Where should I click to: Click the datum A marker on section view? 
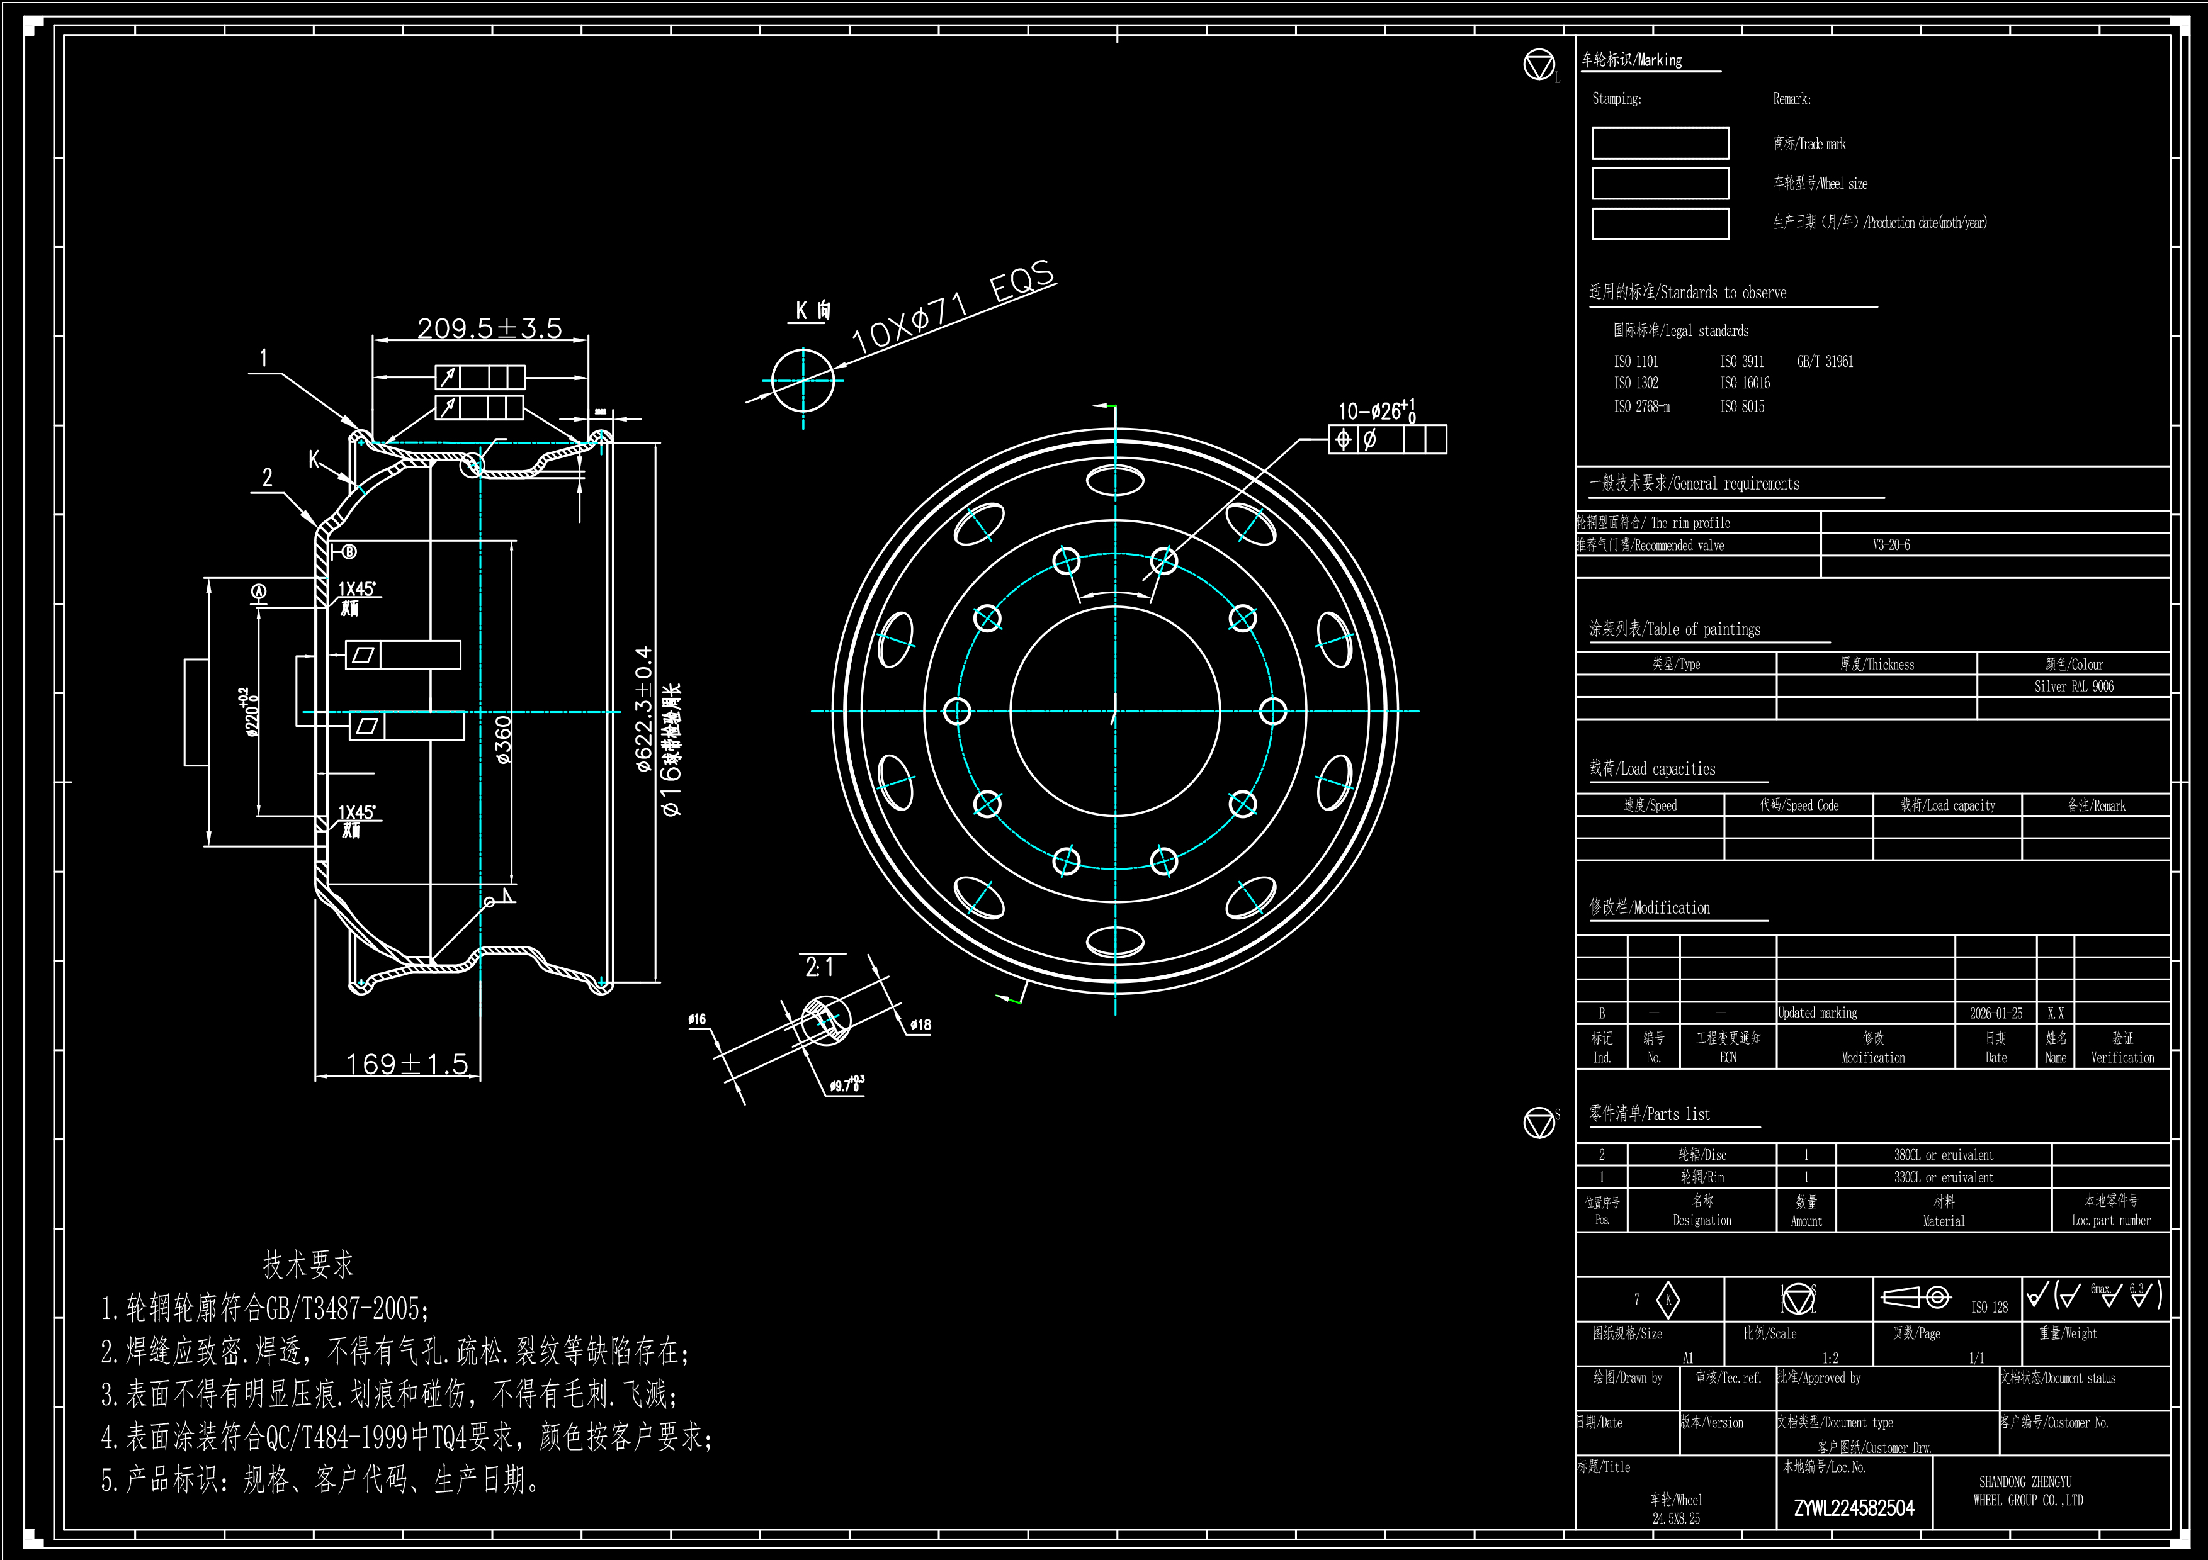click(x=258, y=591)
